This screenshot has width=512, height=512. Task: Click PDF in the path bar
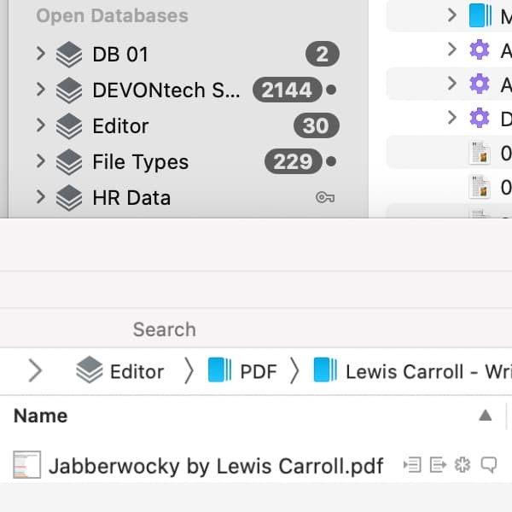(259, 372)
